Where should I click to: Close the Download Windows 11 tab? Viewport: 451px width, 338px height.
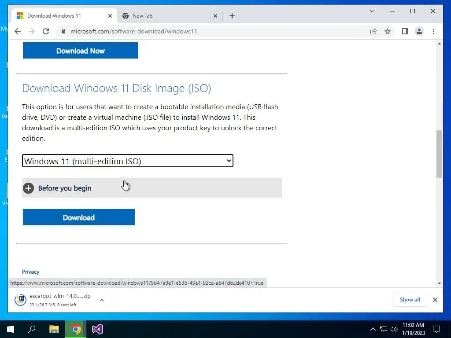(x=110, y=16)
